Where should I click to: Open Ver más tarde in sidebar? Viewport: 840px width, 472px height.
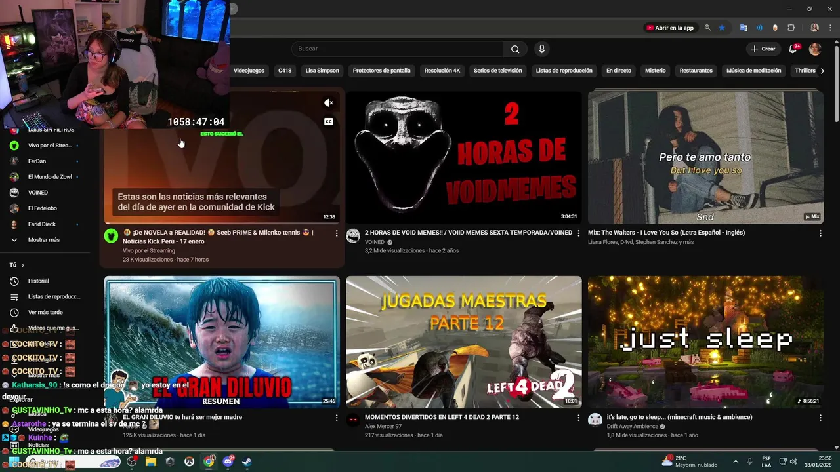(x=45, y=312)
